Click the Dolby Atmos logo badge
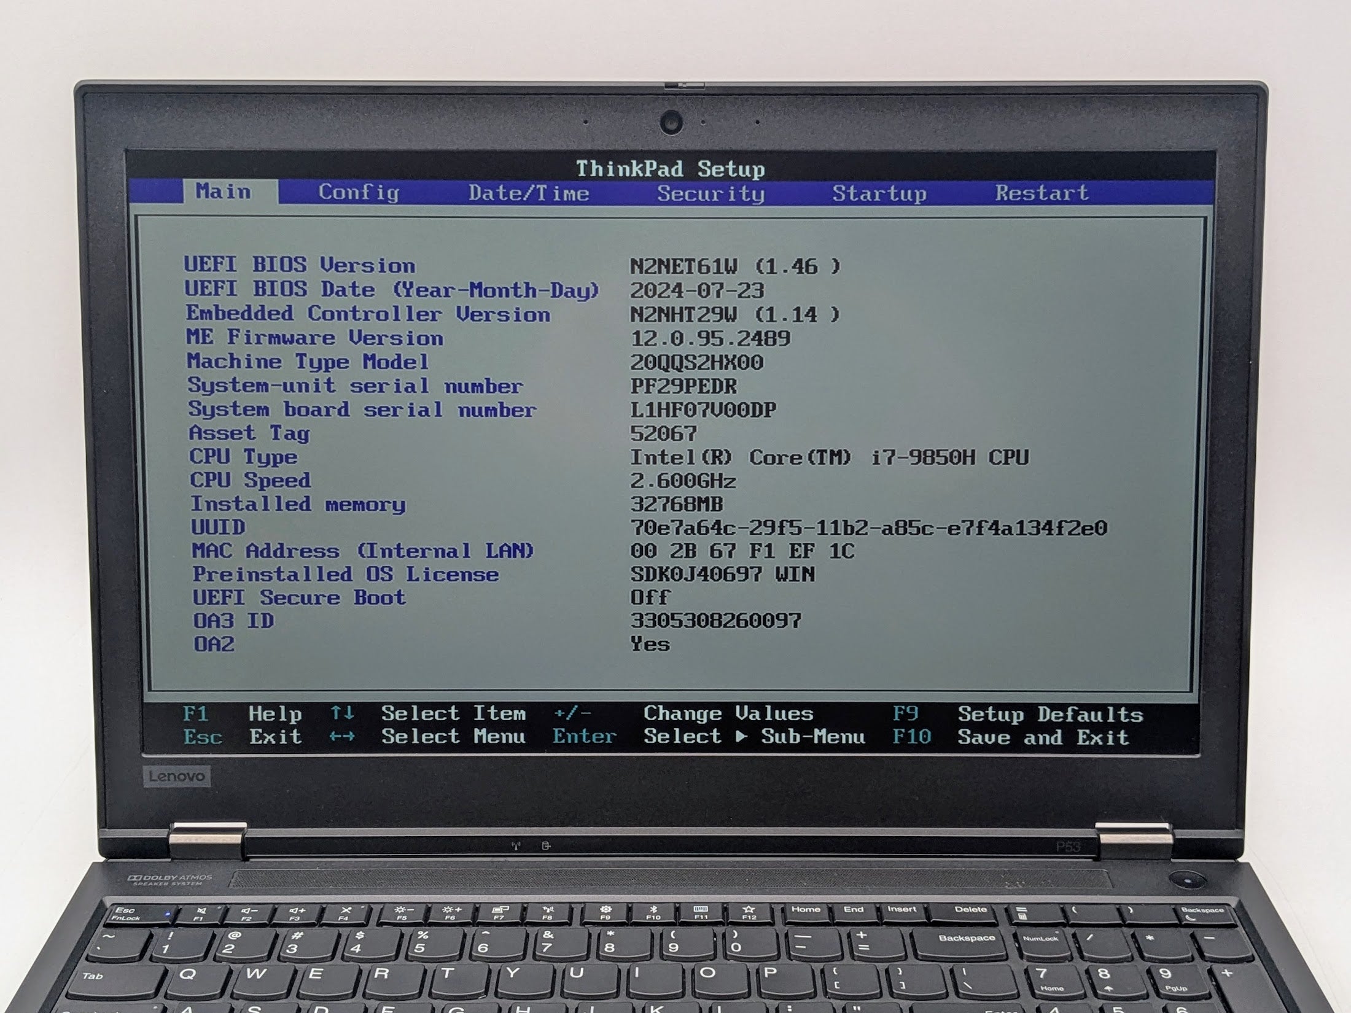1351x1013 pixels. 171,880
